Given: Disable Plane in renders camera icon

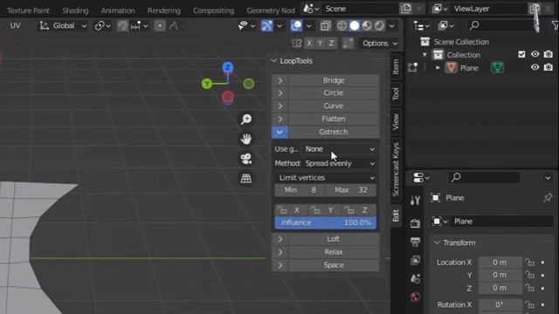Looking at the screenshot, I should (549, 67).
